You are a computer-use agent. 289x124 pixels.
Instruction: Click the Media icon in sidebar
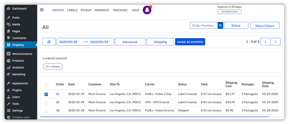pos(8,24)
